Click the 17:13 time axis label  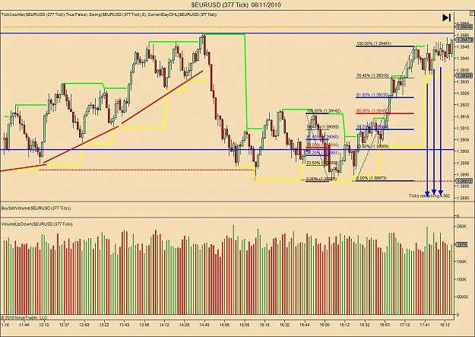(x=405, y=325)
